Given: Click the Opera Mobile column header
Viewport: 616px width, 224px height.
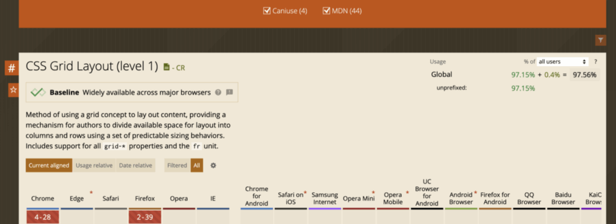Looking at the screenshot, I should tap(393, 199).
